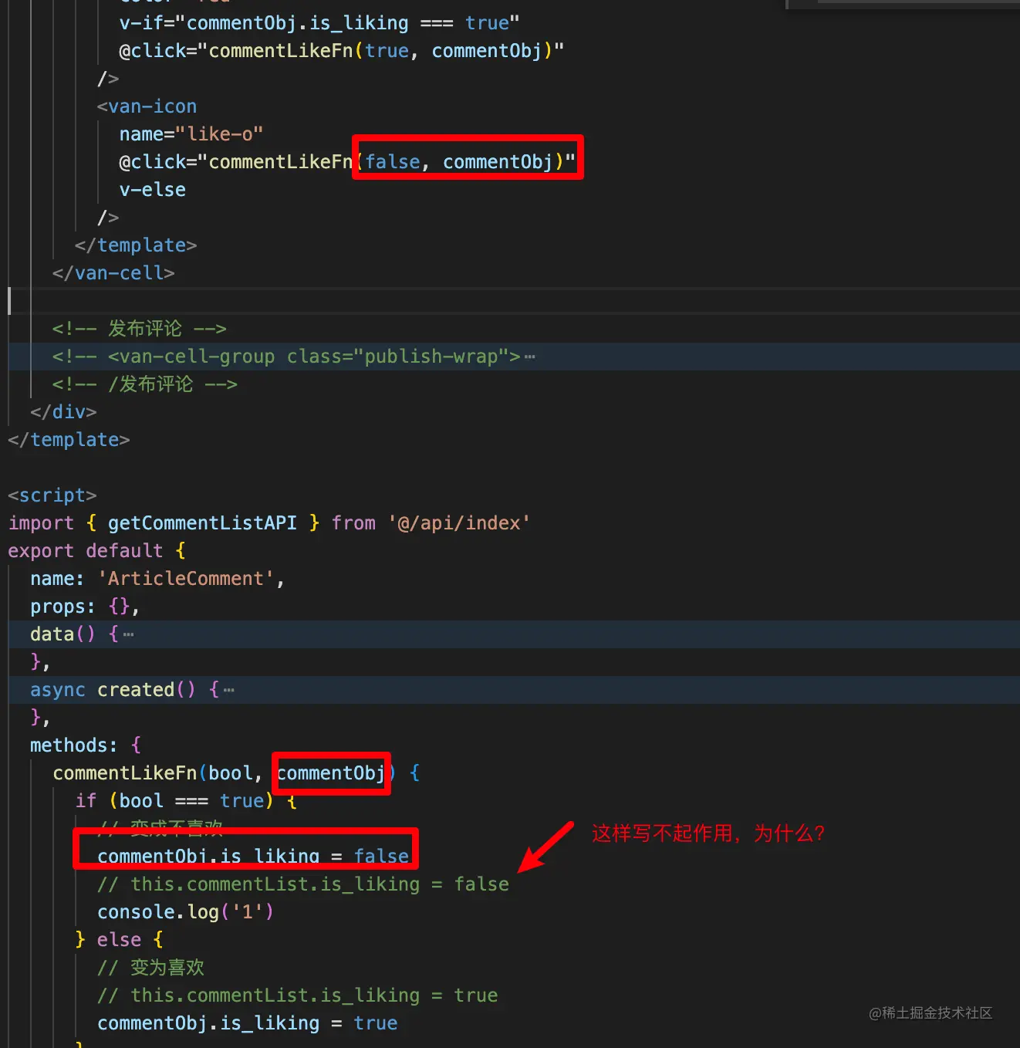
Task: Click the closing '</template>' tag at root level
Action: coord(69,440)
